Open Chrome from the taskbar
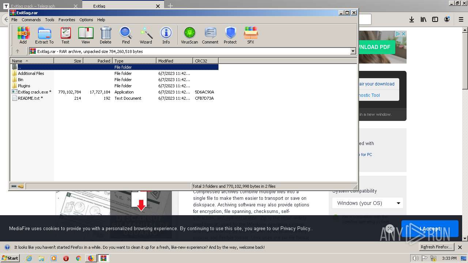This screenshot has height=263, width=468. [78, 258]
